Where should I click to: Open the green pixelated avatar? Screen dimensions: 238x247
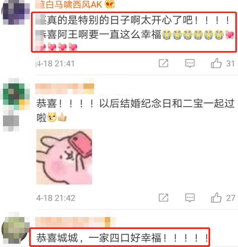[x=16, y=96]
